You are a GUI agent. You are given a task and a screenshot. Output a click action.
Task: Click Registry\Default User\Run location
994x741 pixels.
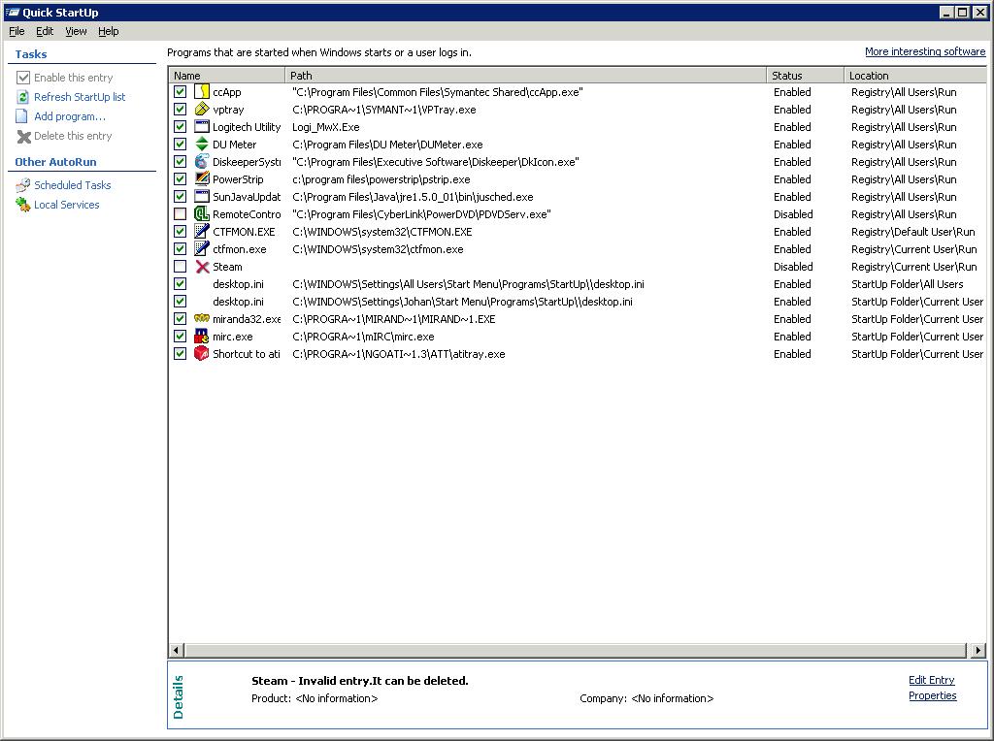point(912,231)
